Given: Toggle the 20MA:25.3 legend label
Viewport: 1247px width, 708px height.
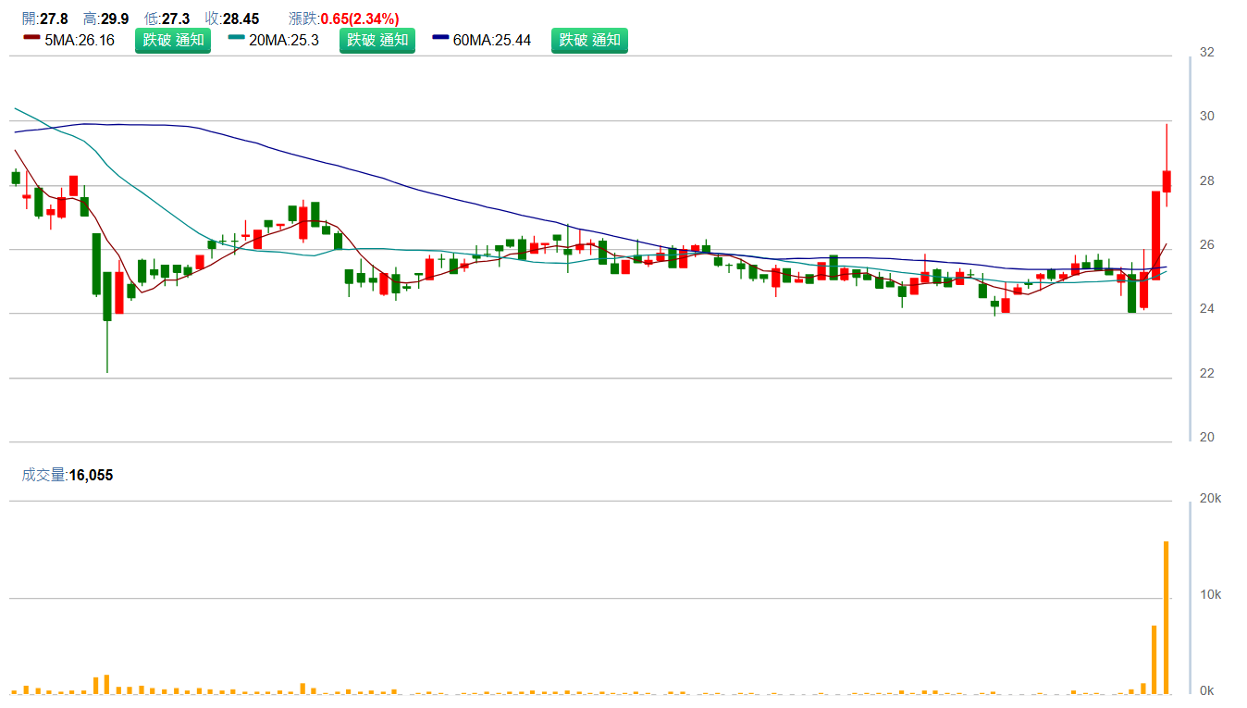Looking at the screenshot, I should click(284, 41).
